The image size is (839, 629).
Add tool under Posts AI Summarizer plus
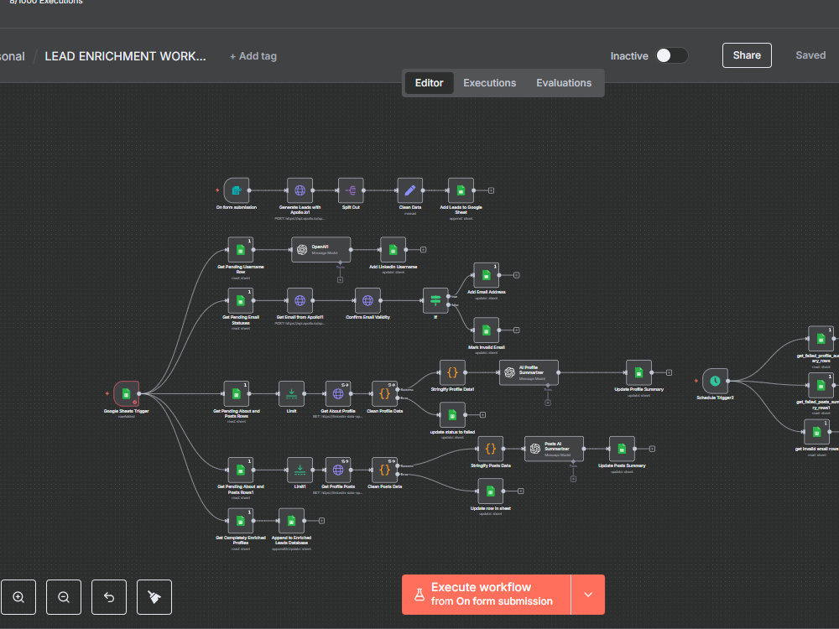tap(573, 479)
